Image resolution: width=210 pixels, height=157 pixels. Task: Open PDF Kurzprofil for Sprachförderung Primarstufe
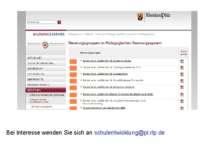(x=182, y=81)
